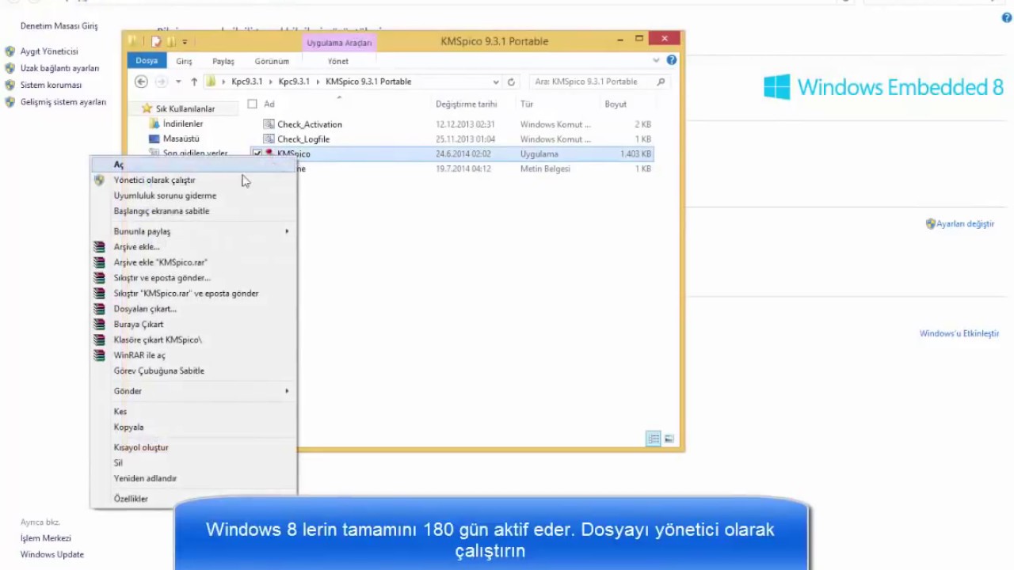Open the Check_Activation file icon
Image resolution: width=1014 pixels, height=570 pixels.
pos(269,124)
